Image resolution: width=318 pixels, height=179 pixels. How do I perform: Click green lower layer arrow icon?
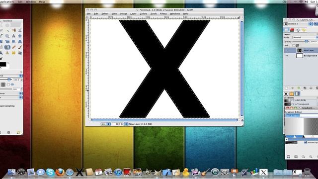click(299, 88)
